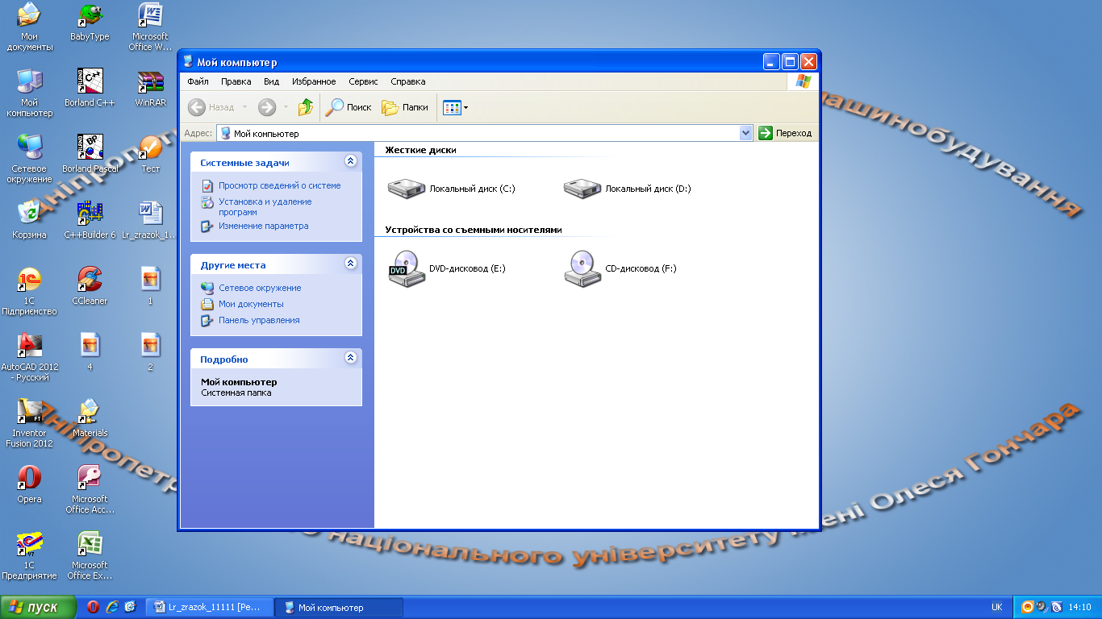The height and width of the screenshot is (619, 1102).
Task: Click the Переход go button
Action: pos(785,133)
